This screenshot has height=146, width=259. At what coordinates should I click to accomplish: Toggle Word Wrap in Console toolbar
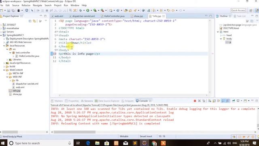219,101
